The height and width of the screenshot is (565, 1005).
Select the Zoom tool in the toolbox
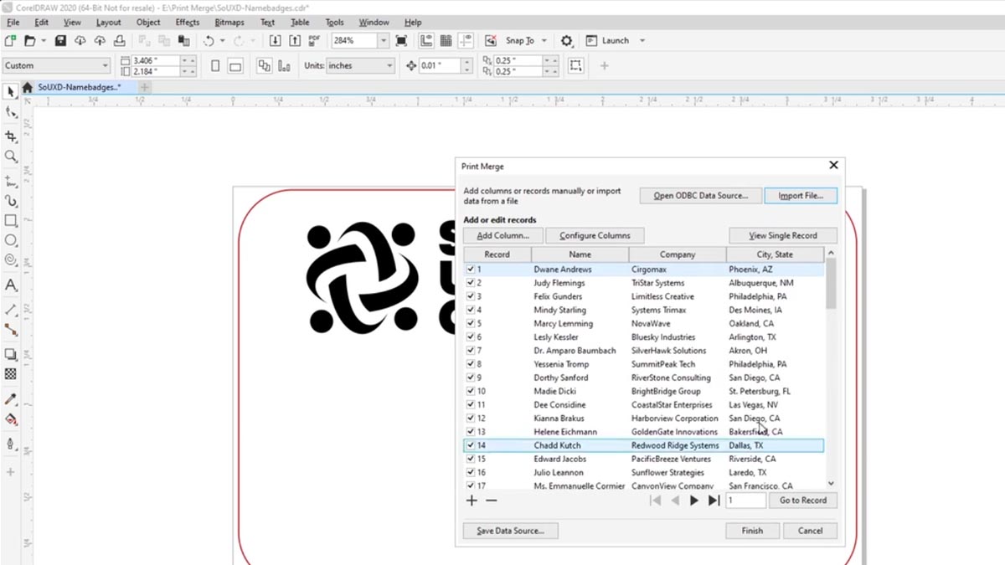tap(11, 157)
